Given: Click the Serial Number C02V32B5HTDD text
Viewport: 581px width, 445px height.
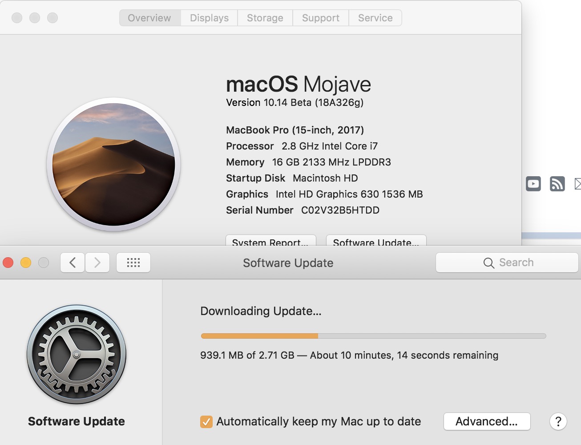Looking at the screenshot, I should 303,210.
